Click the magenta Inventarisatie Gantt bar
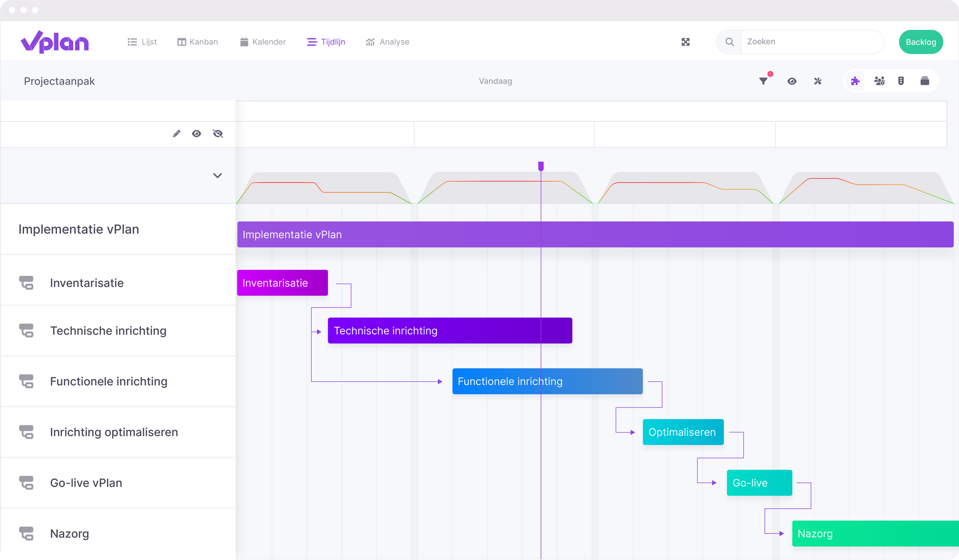 click(x=282, y=283)
